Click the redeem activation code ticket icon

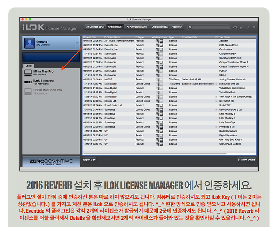235,27
